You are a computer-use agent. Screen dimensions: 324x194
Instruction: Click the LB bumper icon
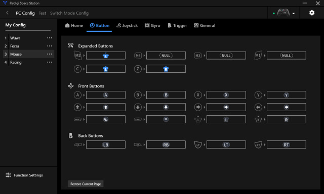pyautogui.click(x=77, y=144)
